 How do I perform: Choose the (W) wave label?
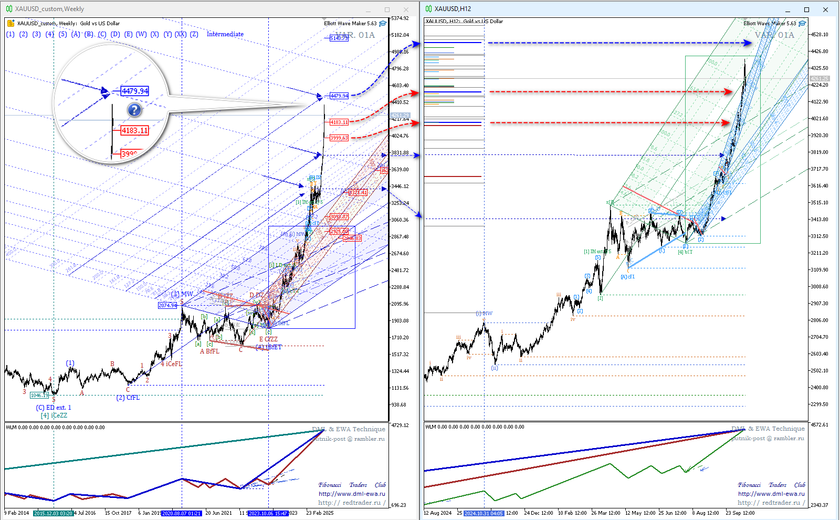tap(141, 34)
